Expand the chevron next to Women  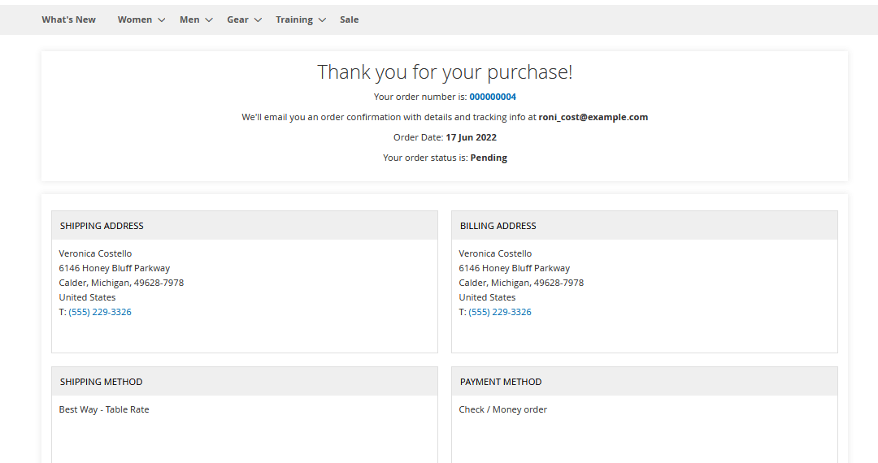point(161,20)
